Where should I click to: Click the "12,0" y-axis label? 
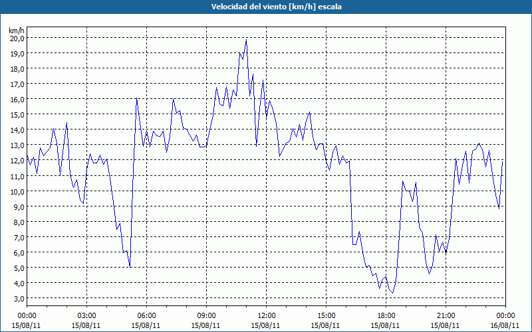pos(17,161)
